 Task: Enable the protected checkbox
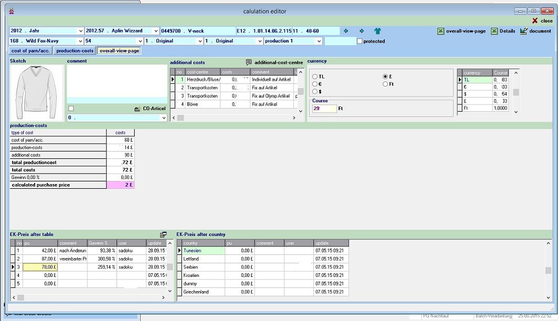tap(360, 41)
